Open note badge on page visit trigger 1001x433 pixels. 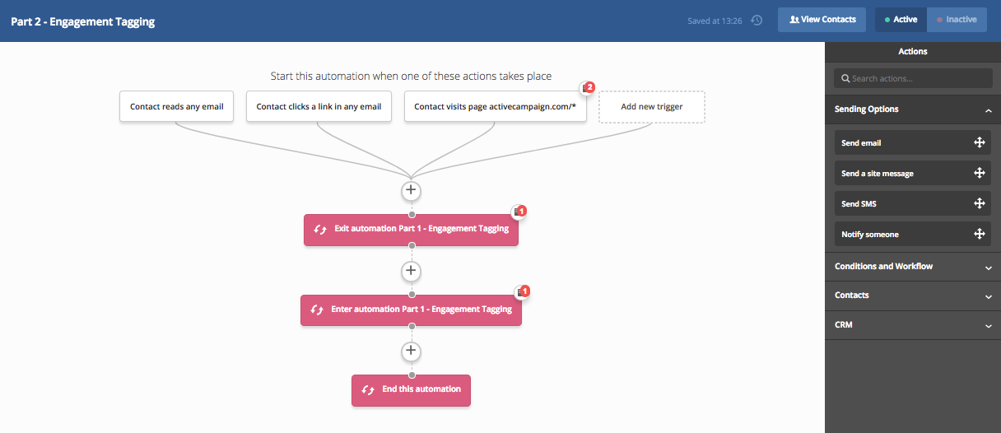pos(587,87)
